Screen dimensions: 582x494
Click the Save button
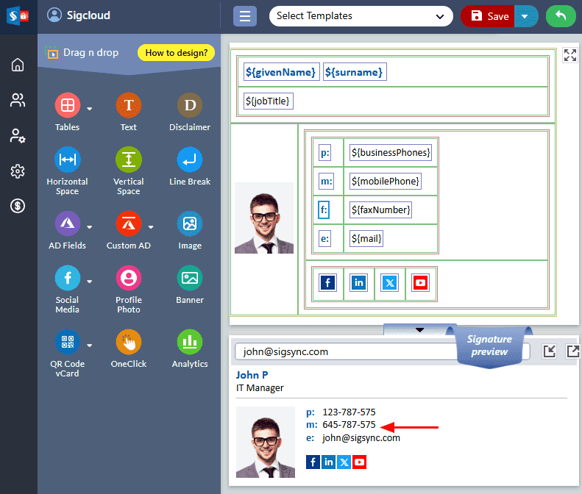[489, 16]
